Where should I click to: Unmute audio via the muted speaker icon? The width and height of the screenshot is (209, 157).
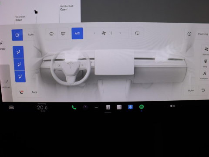(x=172, y=106)
